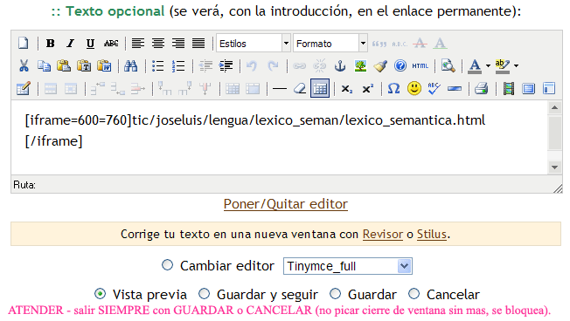Cut selection with scissors icon
The image size is (570, 321).
click(x=24, y=66)
